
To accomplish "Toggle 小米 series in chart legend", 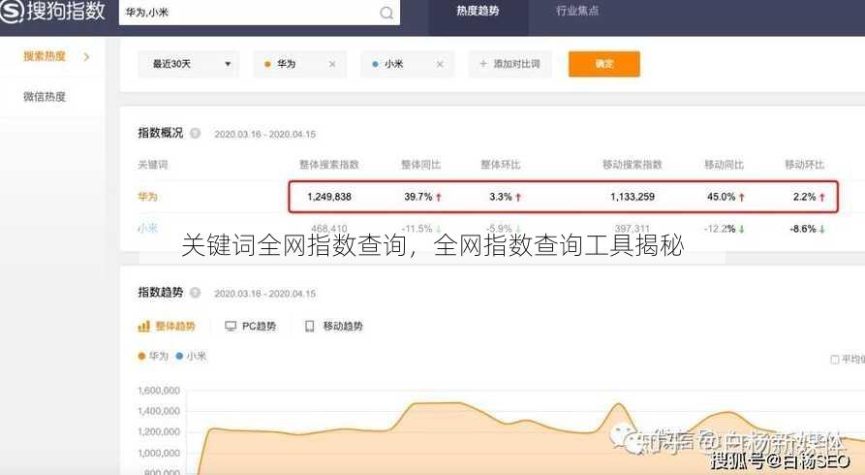I will tap(191, 357).
